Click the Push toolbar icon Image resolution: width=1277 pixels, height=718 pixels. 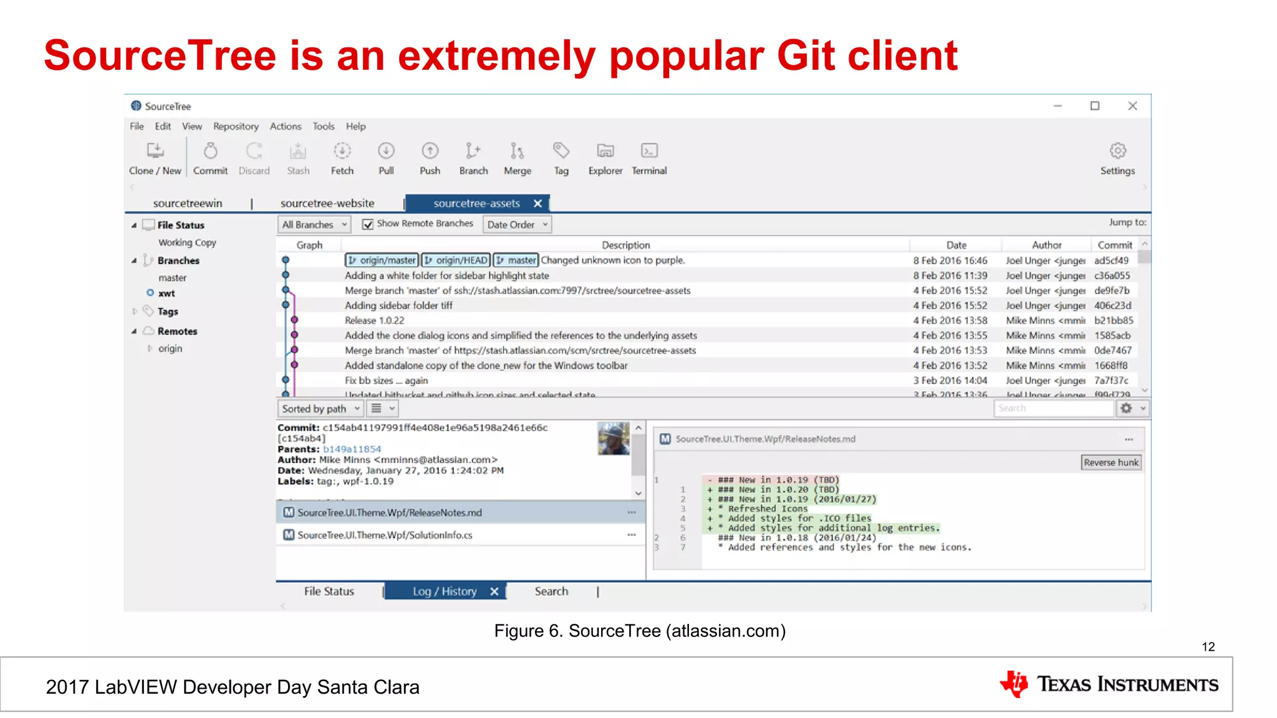click(x=430, y=151)
